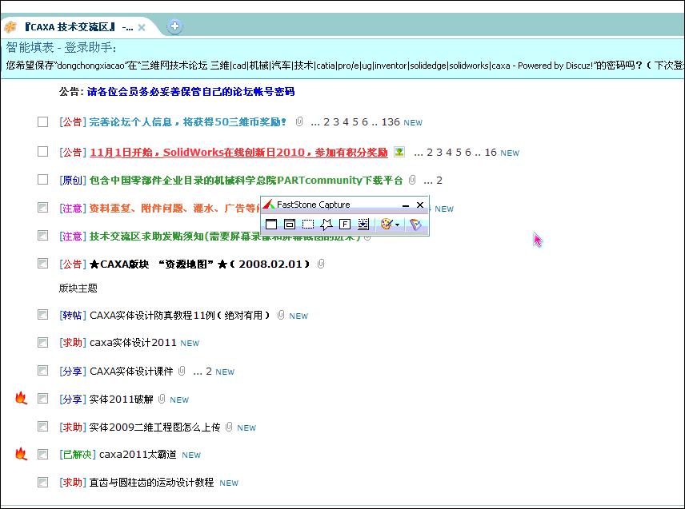Viewport: 685px width, 509px height.
Task: Open thread CAXA实体设计防真教程11例
Action: click(179, 316)
